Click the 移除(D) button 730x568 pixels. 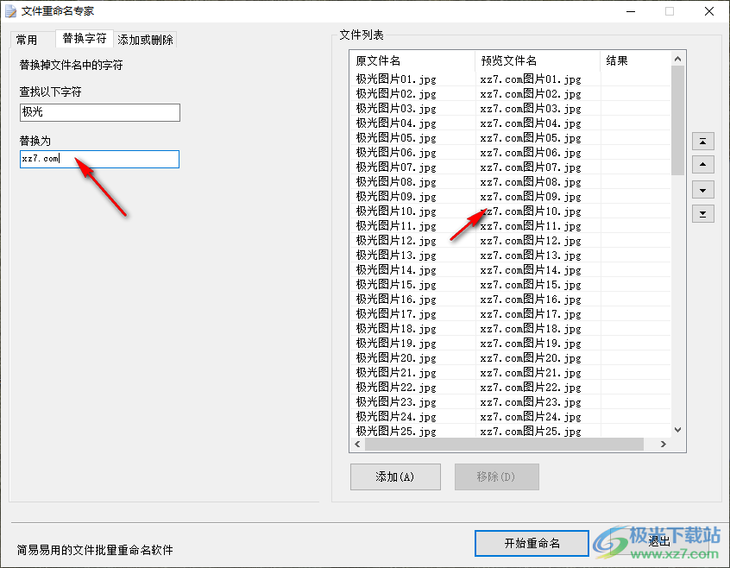click(496, 476)
